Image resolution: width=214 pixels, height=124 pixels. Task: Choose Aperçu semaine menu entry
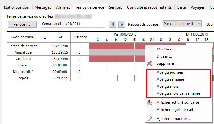pos(170,79)
